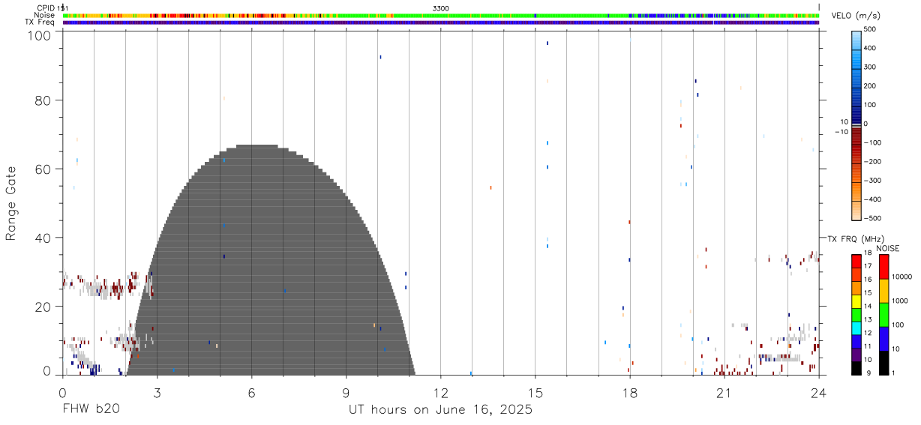Click the 200 label on velocity colorbar
The width and height of the screenshot is (921, 425).
pos(871,85)
